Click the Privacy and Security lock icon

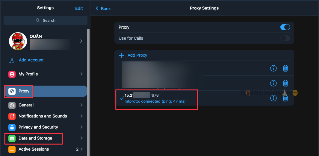pyautogui.click(x=12, y=127)
